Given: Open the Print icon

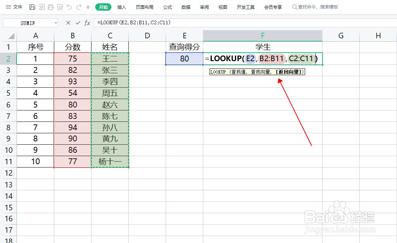Looking at the screenshot, I should click(51, 7).
